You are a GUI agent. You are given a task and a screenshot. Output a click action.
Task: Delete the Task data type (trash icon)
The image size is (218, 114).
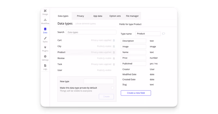pos(114,64)
